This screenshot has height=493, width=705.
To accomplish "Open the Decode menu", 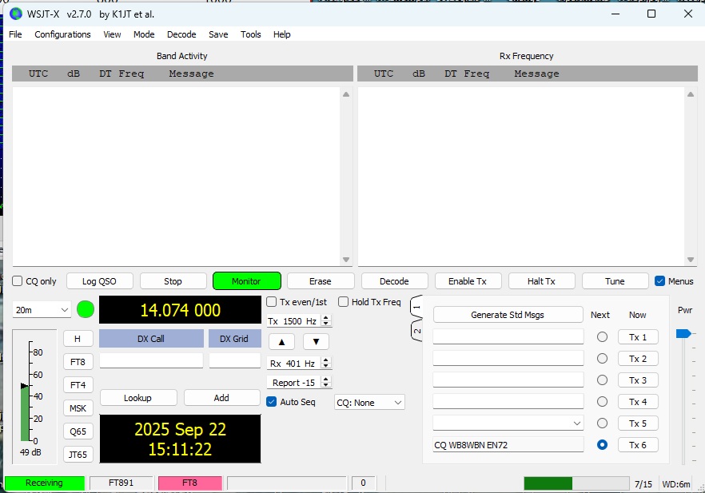I will click(x=181, y=34).
